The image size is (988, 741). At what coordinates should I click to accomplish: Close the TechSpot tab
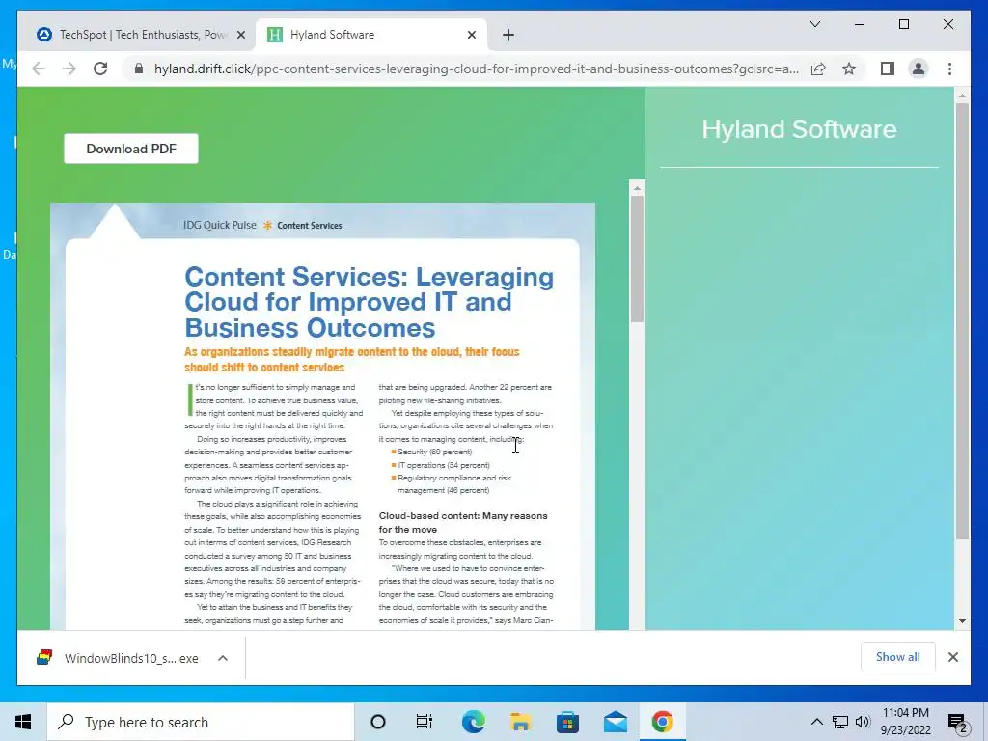click(x=240, y=36)
